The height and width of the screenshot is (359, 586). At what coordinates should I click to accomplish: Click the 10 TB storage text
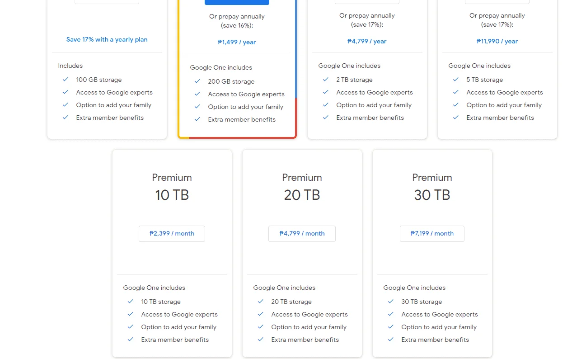[x=161, y=302]
